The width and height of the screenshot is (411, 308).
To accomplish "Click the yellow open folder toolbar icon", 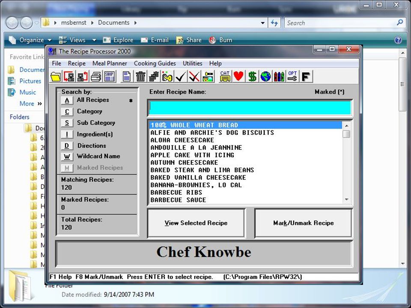I will pyautogui.click(x=56, y=77).
